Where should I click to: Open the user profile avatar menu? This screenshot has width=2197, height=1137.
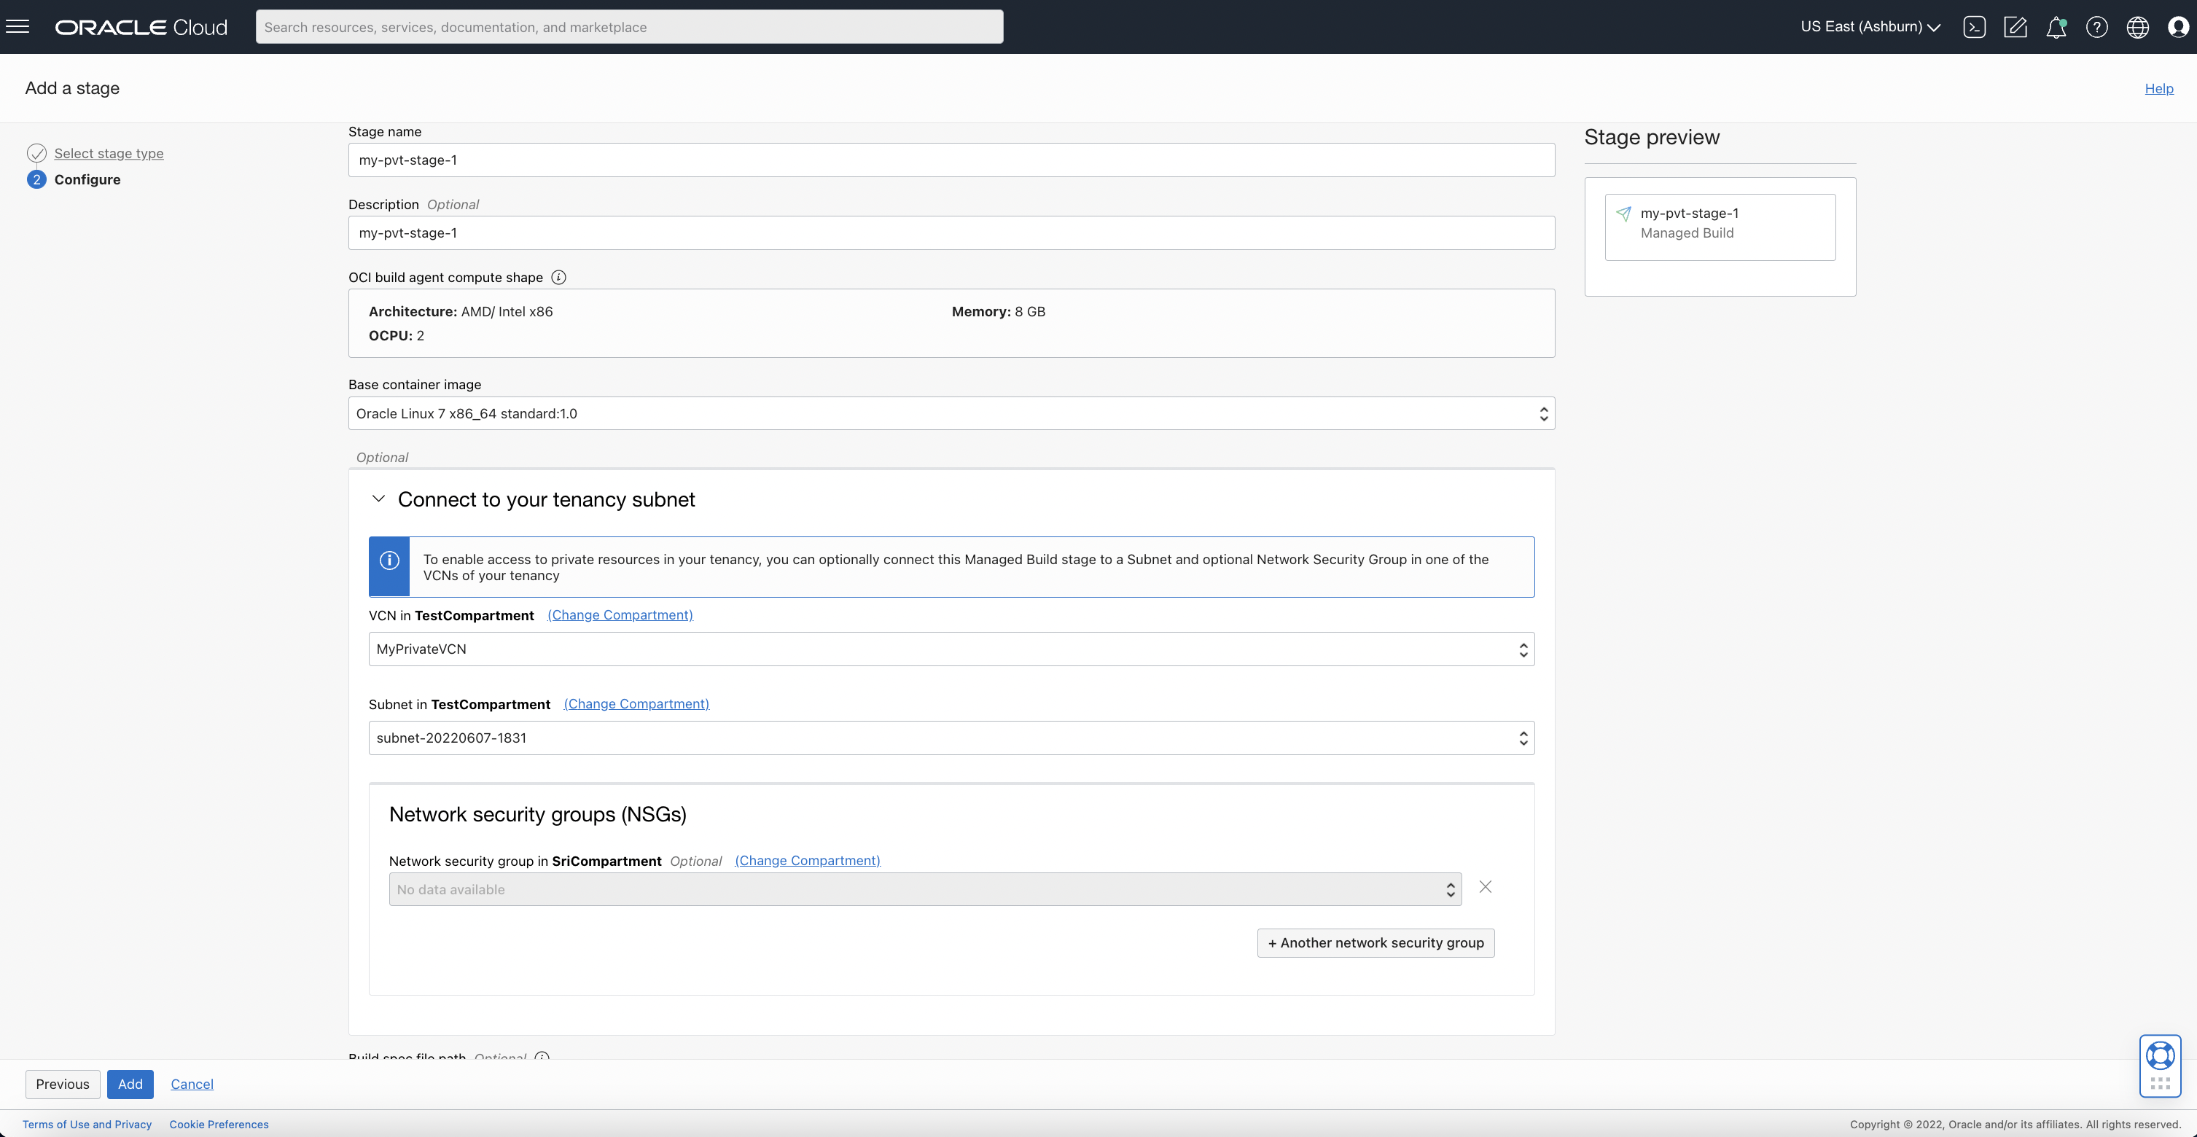point(2177,26)
